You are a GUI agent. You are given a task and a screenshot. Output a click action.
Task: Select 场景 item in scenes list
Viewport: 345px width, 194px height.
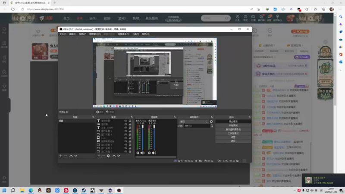point(77,121)
